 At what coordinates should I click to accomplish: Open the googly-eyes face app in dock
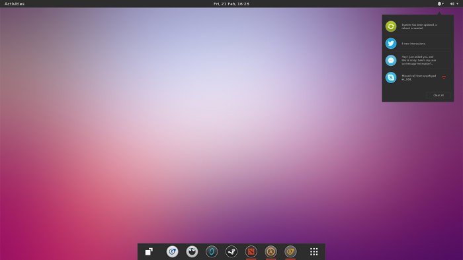coord(192,252)
